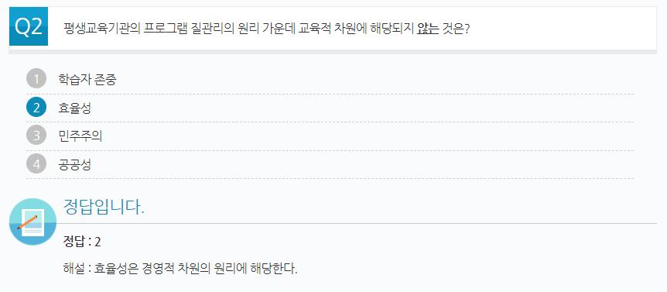Click the bold 정답 : 2 line
667x292 pixels.
coord(82,242)
